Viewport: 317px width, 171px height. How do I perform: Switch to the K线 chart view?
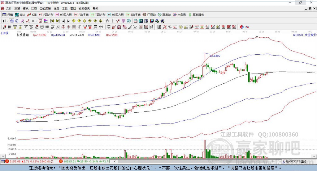tap(32, 15)
